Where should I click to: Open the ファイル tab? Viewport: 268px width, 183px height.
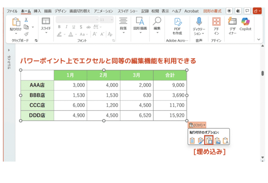[x=12, y=11]
